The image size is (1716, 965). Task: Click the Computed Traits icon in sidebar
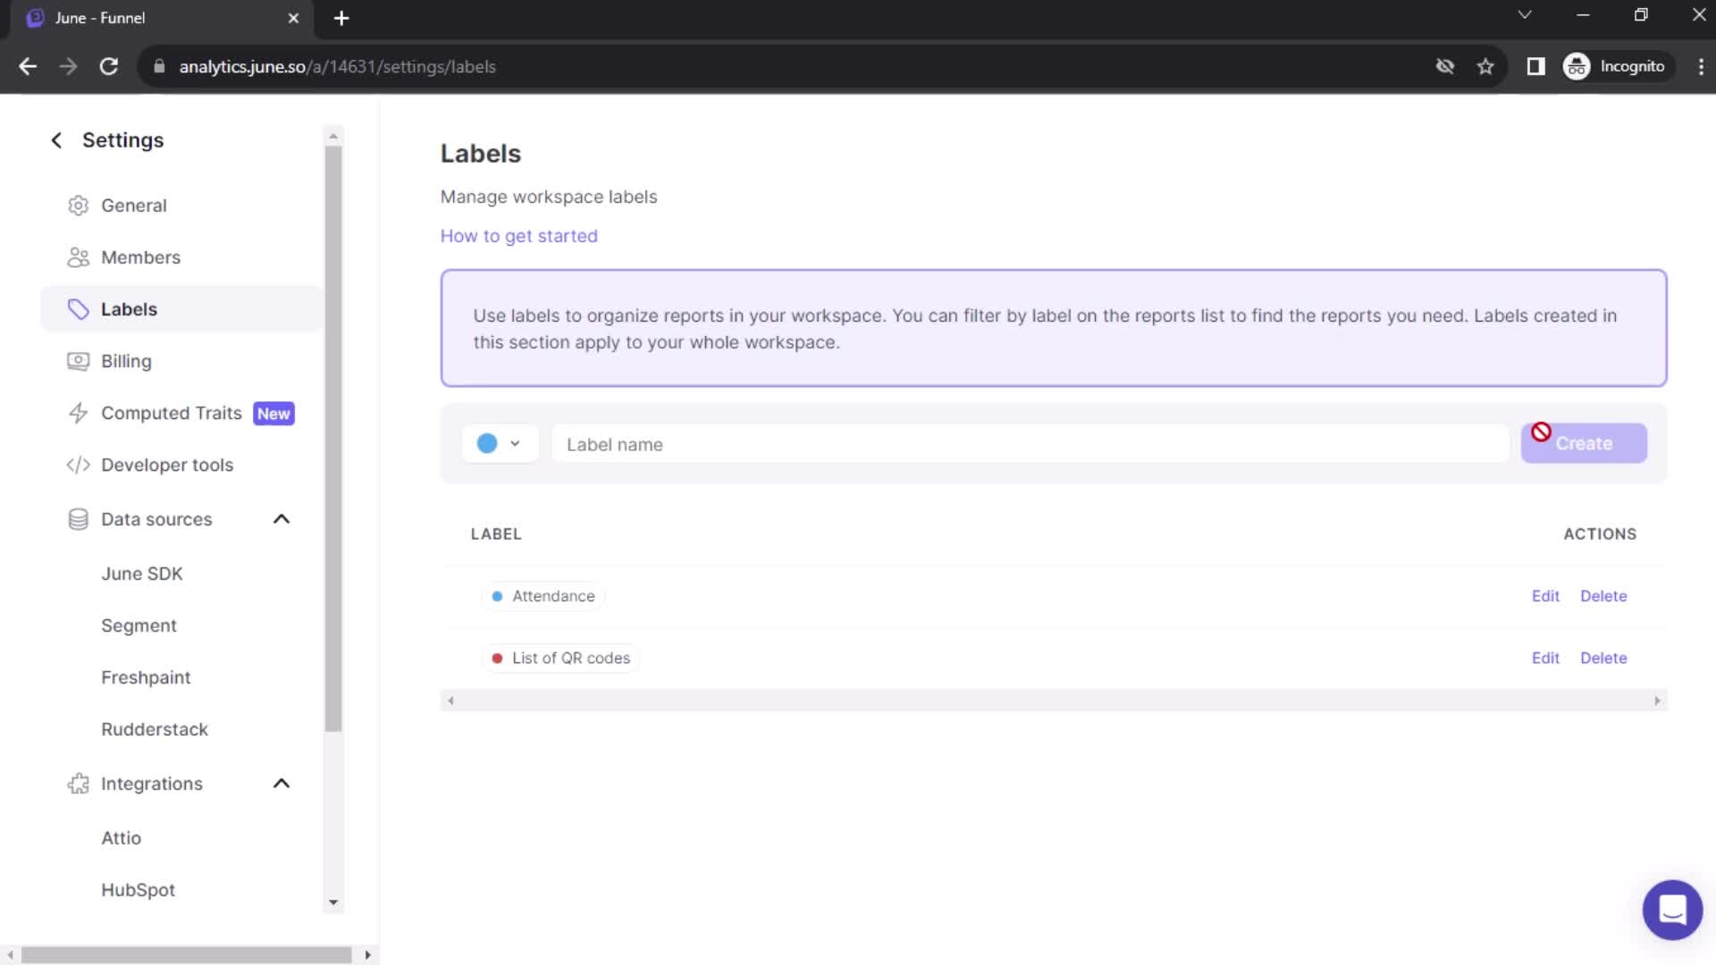tap(79, 414)
